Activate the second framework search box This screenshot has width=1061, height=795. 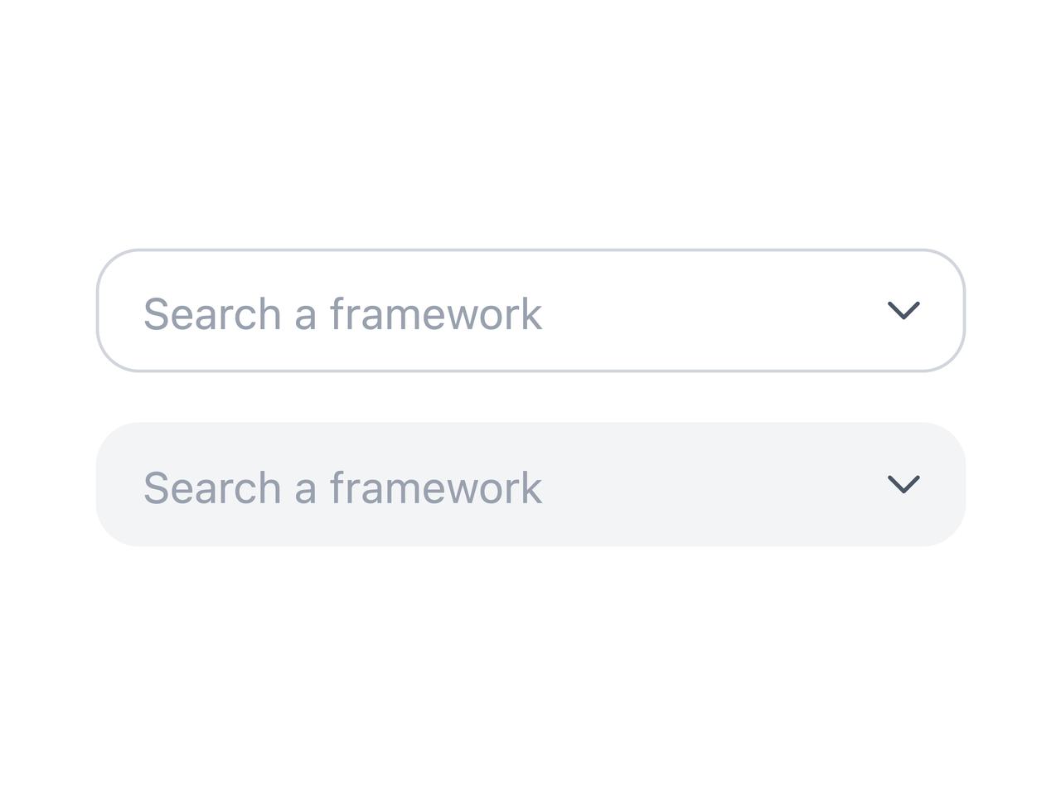tap(530, 485)
